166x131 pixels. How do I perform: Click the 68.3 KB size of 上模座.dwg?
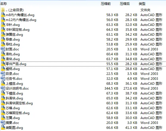click(112, 83)
